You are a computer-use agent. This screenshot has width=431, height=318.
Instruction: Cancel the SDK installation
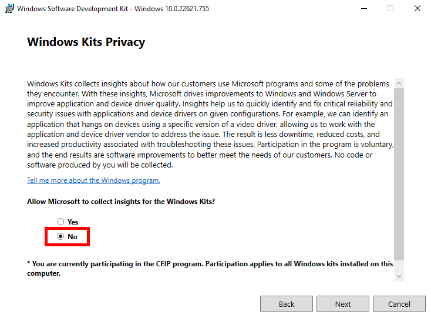click(399, 304)
